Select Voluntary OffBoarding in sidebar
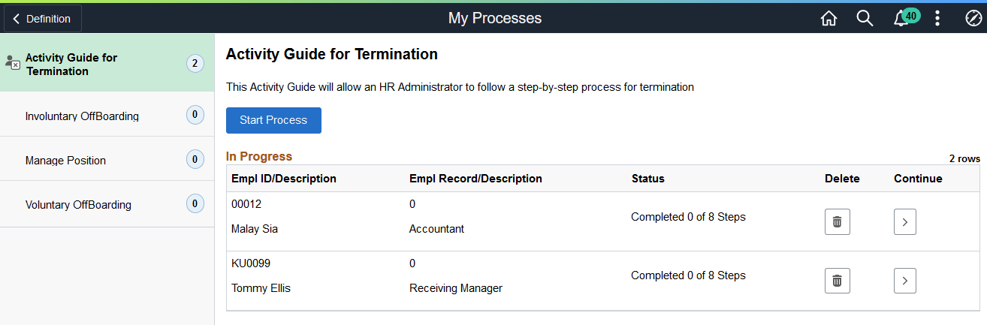Viewport: 987px width, 325px height. coord(78,204)
